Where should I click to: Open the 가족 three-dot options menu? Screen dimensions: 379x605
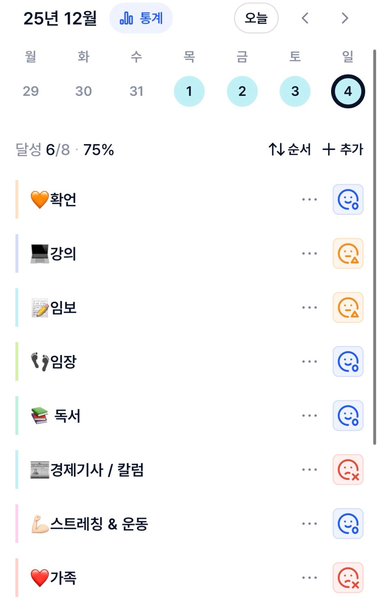pyautogui.click(x=309, y=577)
